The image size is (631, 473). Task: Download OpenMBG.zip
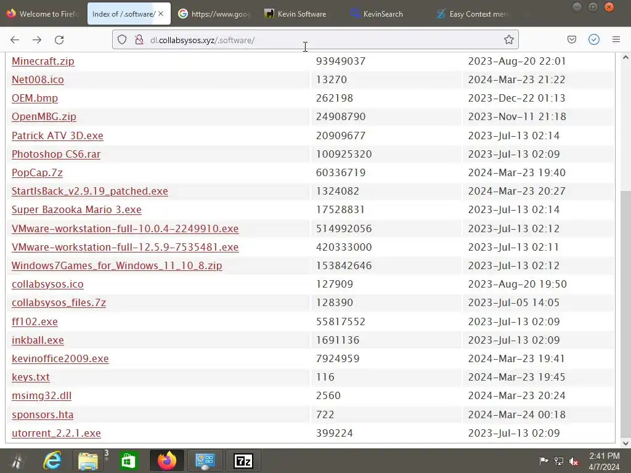tap(44, 116)
